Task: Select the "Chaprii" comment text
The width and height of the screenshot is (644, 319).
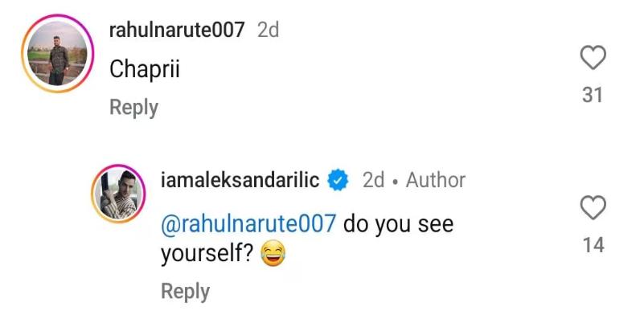Action: (145, 69)
